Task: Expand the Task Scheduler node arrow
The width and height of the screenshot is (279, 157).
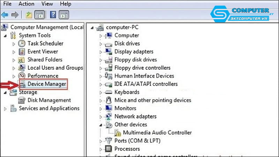Action: (14, 44)
